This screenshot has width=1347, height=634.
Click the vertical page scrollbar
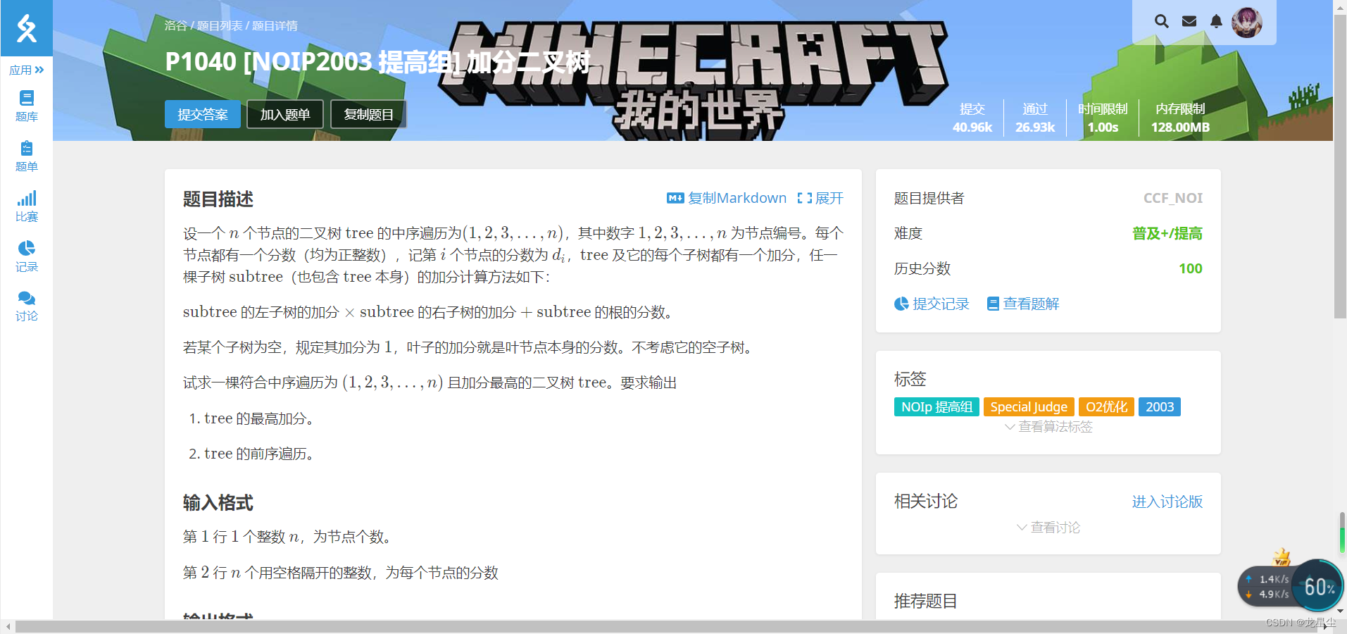[x=1341, y=167]
